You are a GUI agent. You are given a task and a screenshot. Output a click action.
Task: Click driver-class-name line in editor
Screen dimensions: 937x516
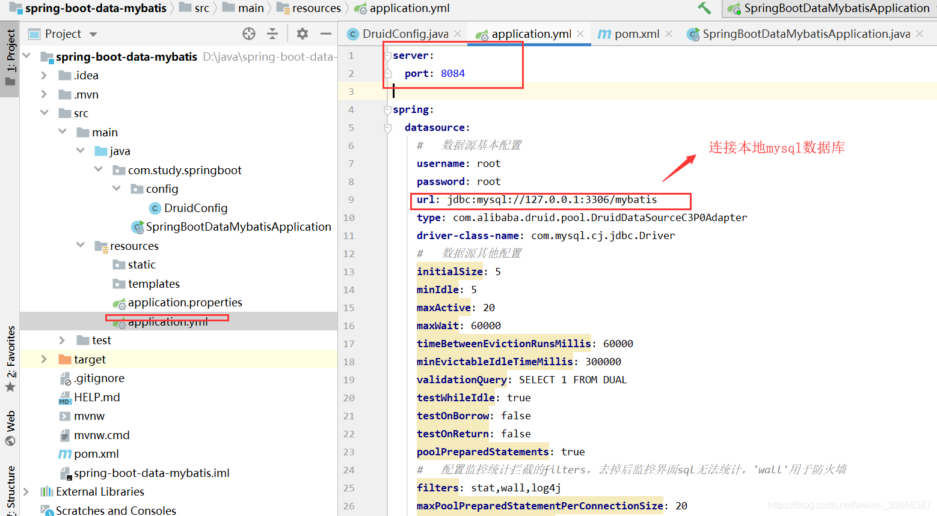click(545, 235)
